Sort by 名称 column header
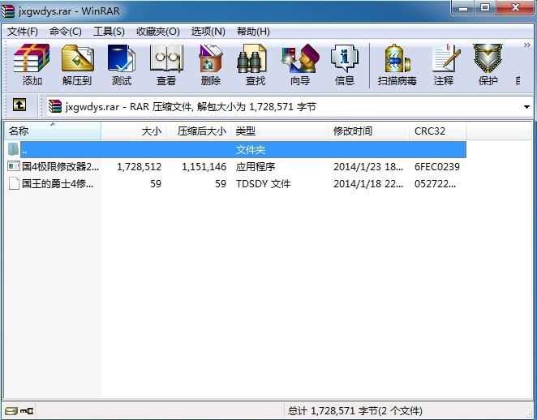 (53, 131)
